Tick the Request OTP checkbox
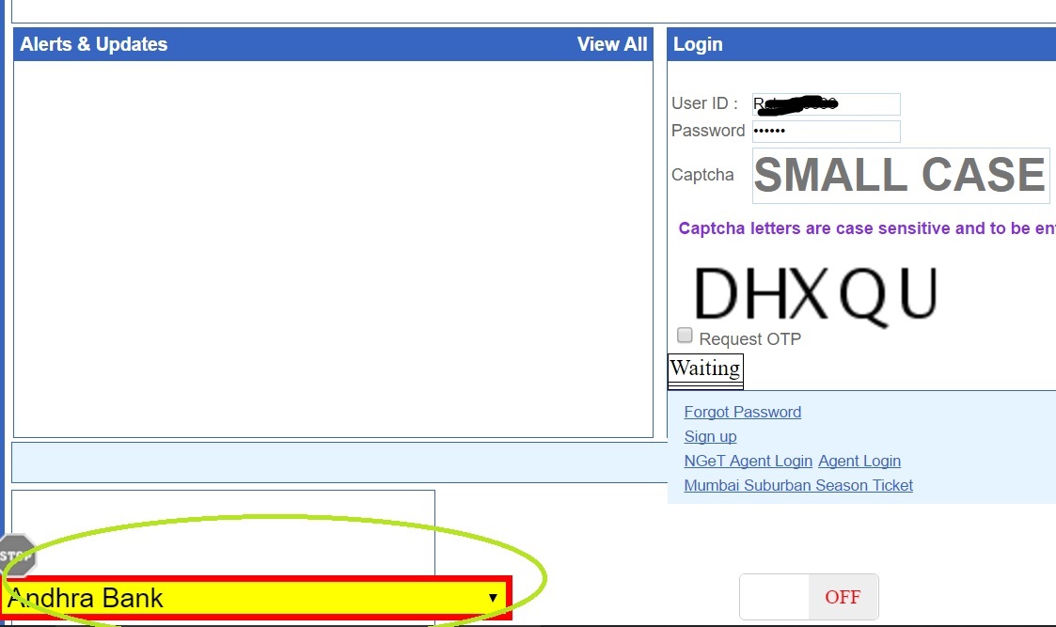 [685, 336]
